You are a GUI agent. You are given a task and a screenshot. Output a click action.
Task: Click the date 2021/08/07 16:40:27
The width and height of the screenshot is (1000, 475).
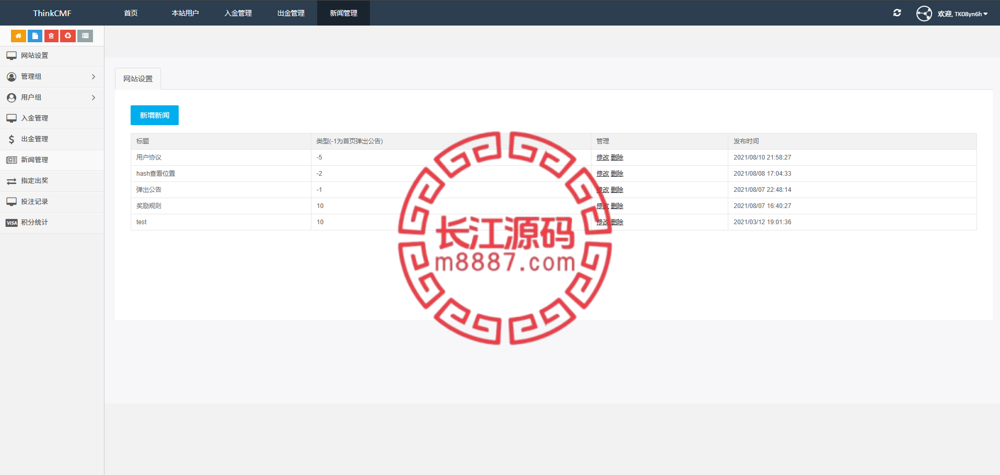point(762,206)
